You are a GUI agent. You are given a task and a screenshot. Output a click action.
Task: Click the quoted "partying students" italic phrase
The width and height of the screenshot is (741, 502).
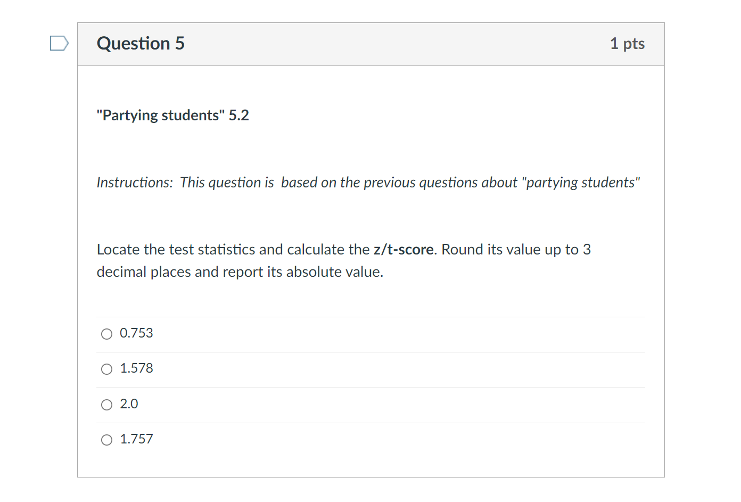point(581,183)
